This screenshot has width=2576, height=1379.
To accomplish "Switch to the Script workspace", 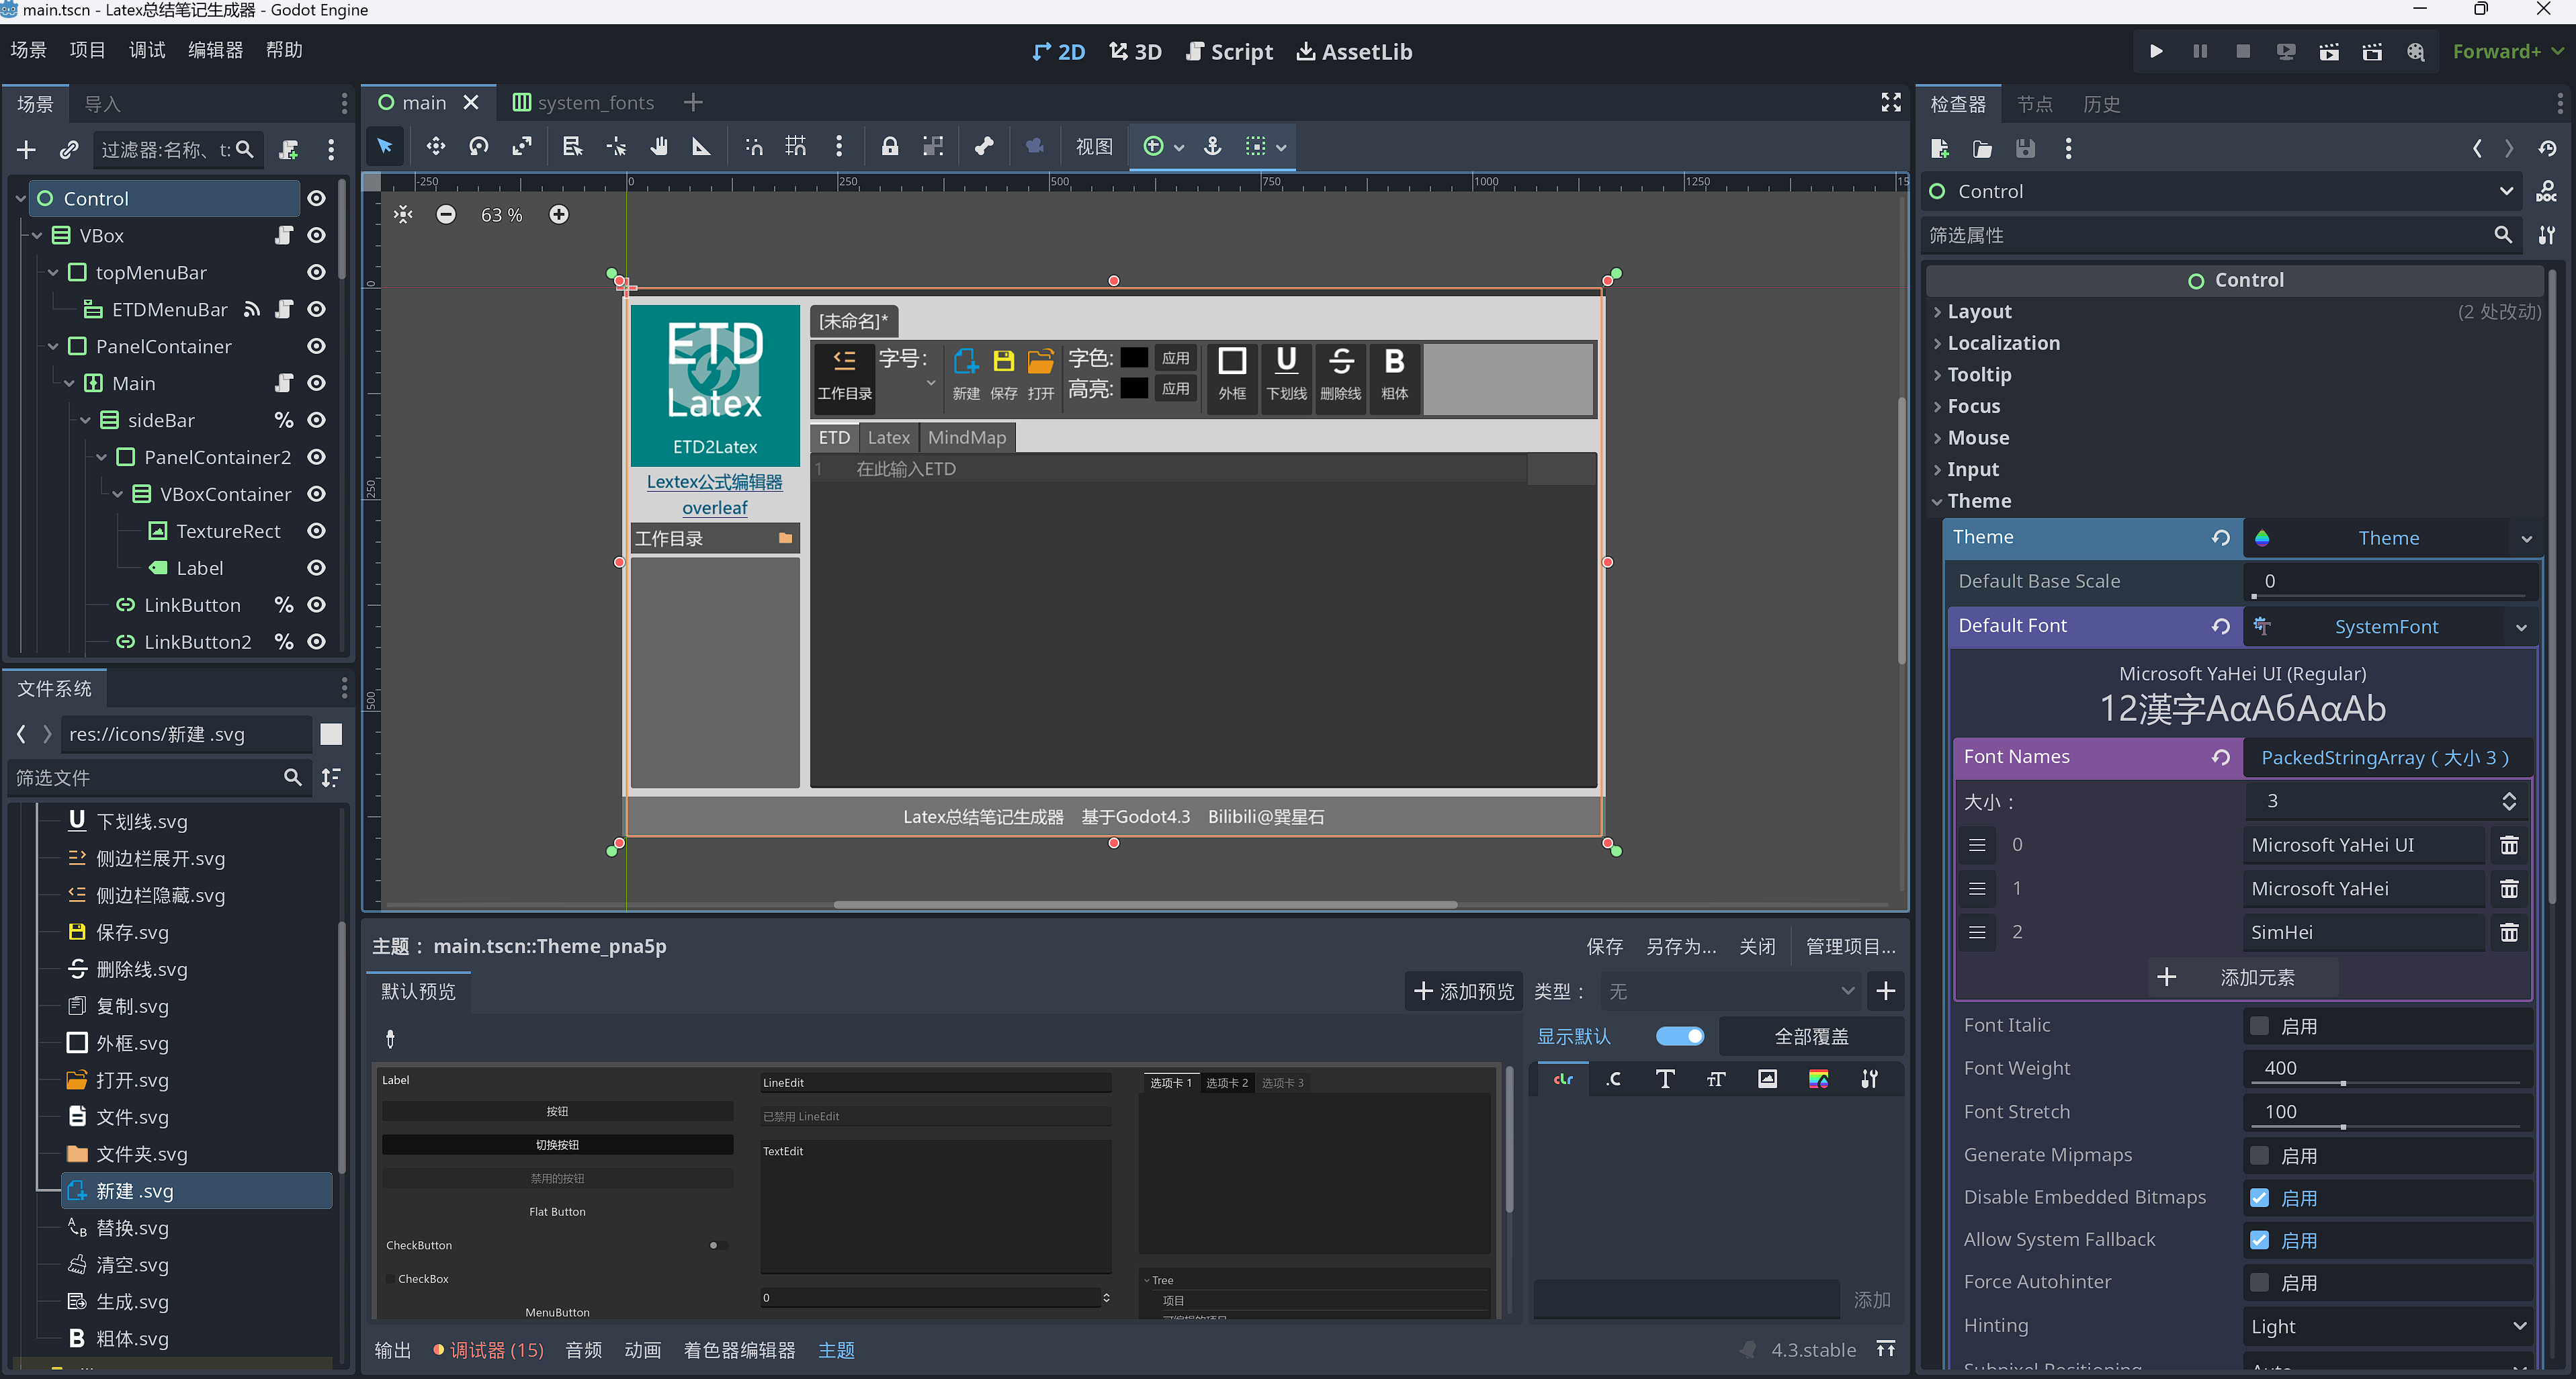I will (x=1229, y=52).
